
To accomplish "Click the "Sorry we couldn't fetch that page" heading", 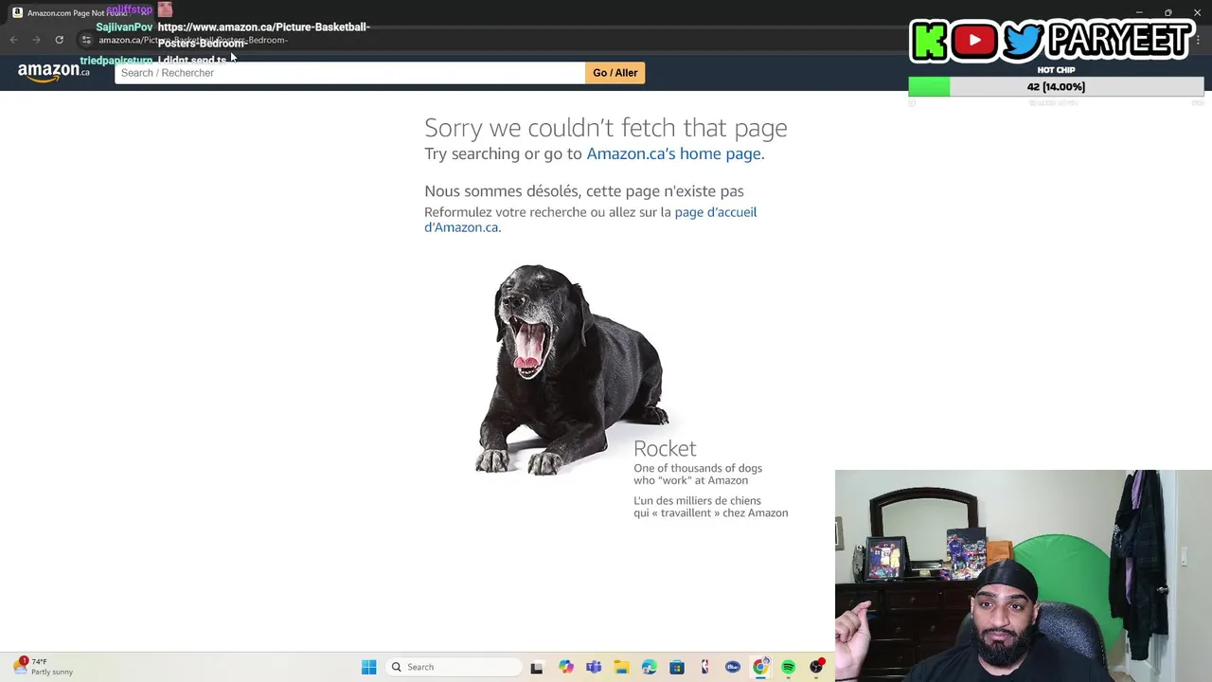I will tap(606, 128).
